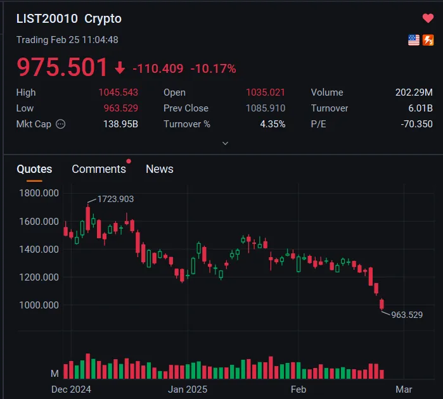Click the Trading Feb 25 11:04:48 timestamp
This screenshot has height=399, width=443.
[67, 40]
